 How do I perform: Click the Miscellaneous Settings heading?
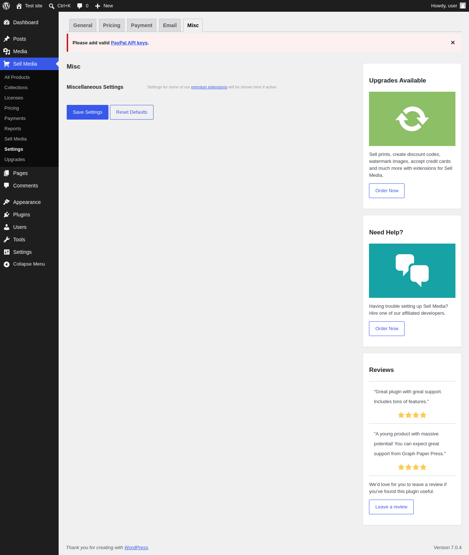click(95, 87)
